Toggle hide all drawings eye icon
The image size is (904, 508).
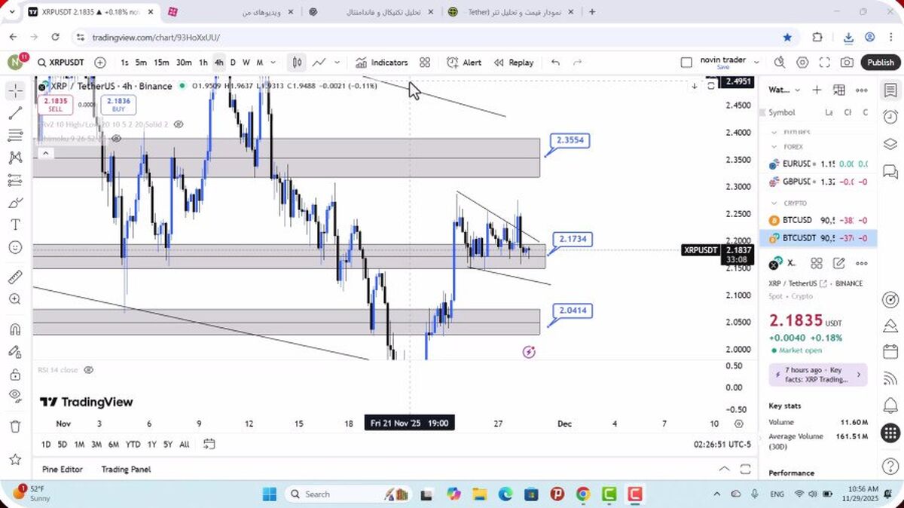pos(15,396)
